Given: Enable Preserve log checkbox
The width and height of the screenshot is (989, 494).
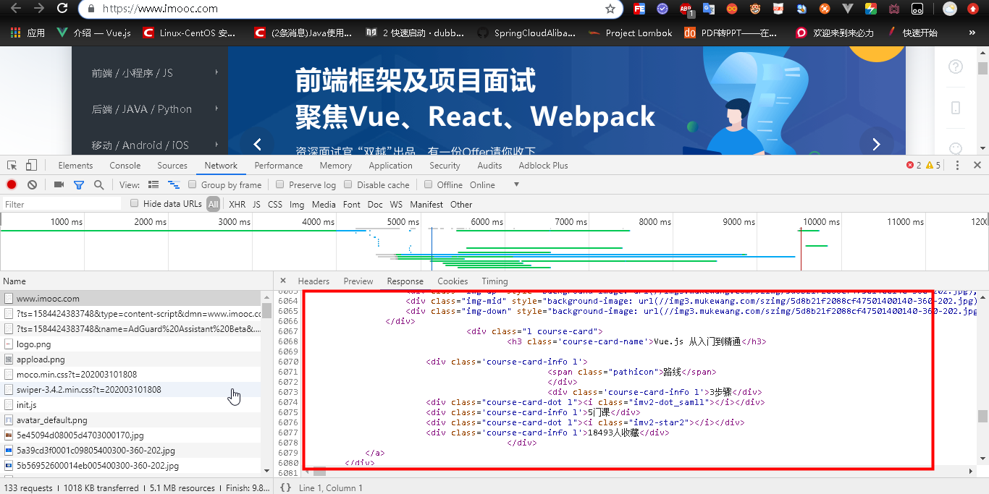Looking at the screenshot, I should point(280,184).
